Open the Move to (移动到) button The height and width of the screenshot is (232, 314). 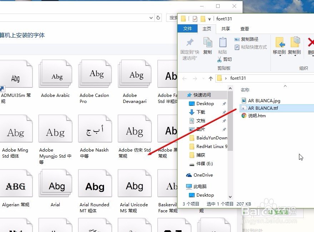(x=279, y=46)
